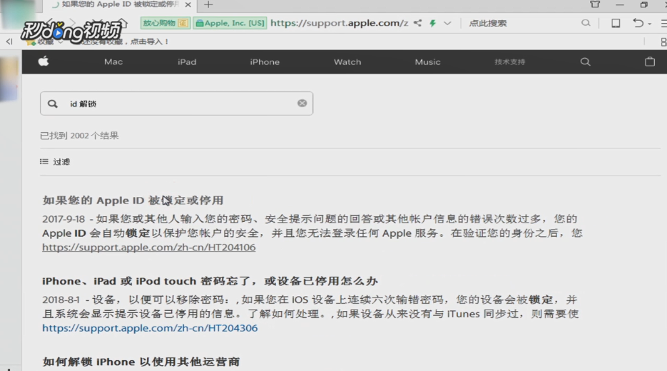Expand the 过滤 filter options
Screen dimensions: 667x371
coord(55,162)
